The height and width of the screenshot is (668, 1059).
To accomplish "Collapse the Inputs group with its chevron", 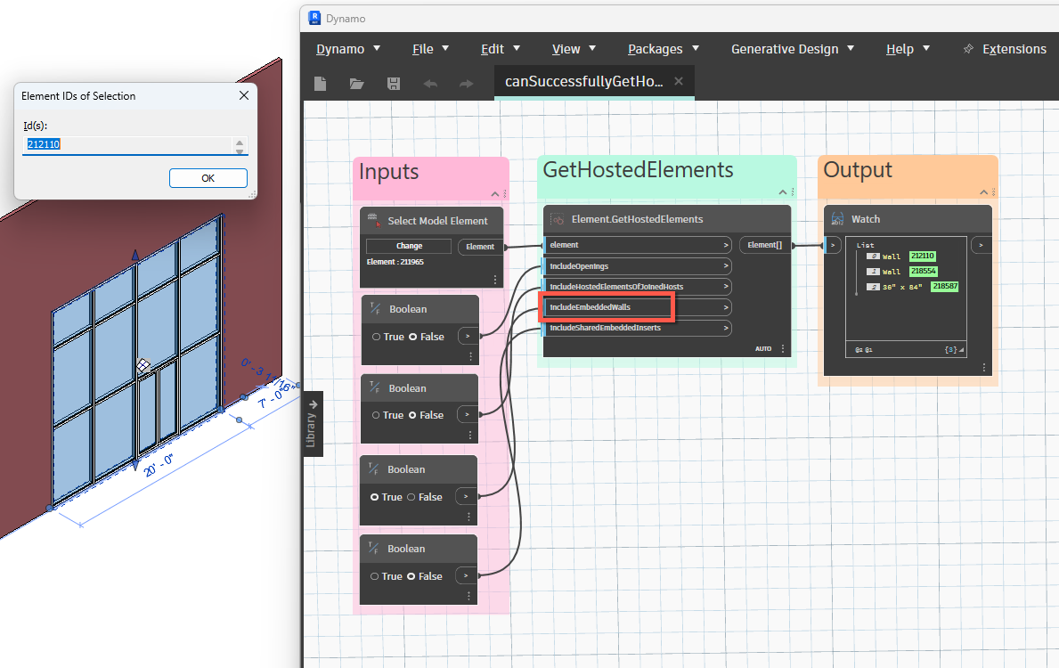I will click(495, 194).
